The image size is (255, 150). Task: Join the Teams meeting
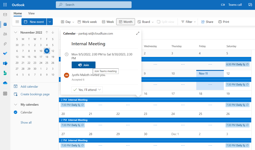pyautogui.click(x=83, y=65)
